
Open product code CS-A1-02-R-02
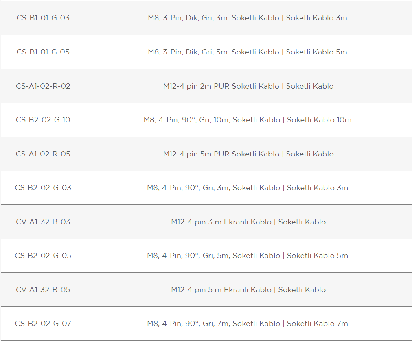(43, 86)
